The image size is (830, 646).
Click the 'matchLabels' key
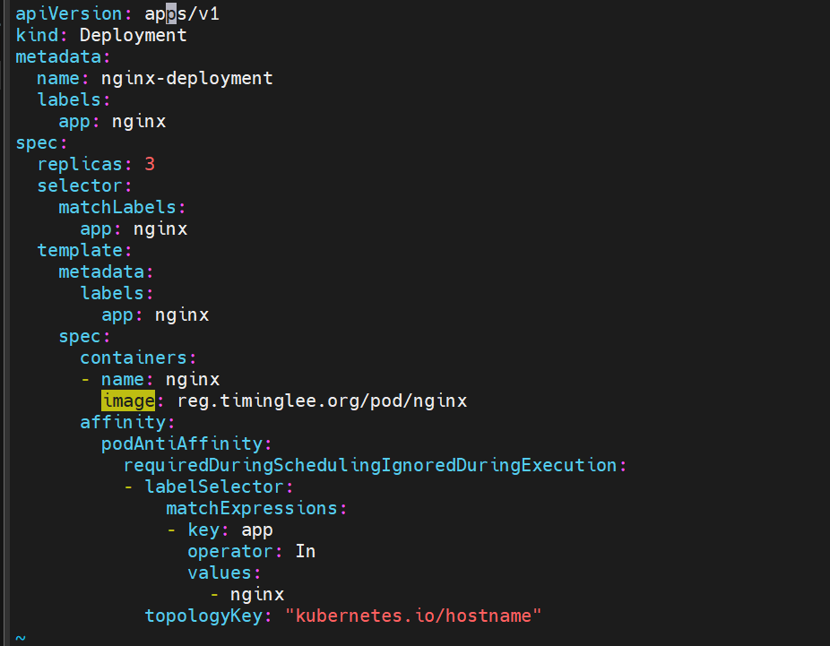tap(117, 207)
